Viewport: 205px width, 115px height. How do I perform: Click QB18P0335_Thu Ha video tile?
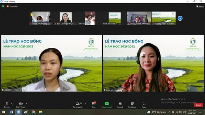[52, 63]
